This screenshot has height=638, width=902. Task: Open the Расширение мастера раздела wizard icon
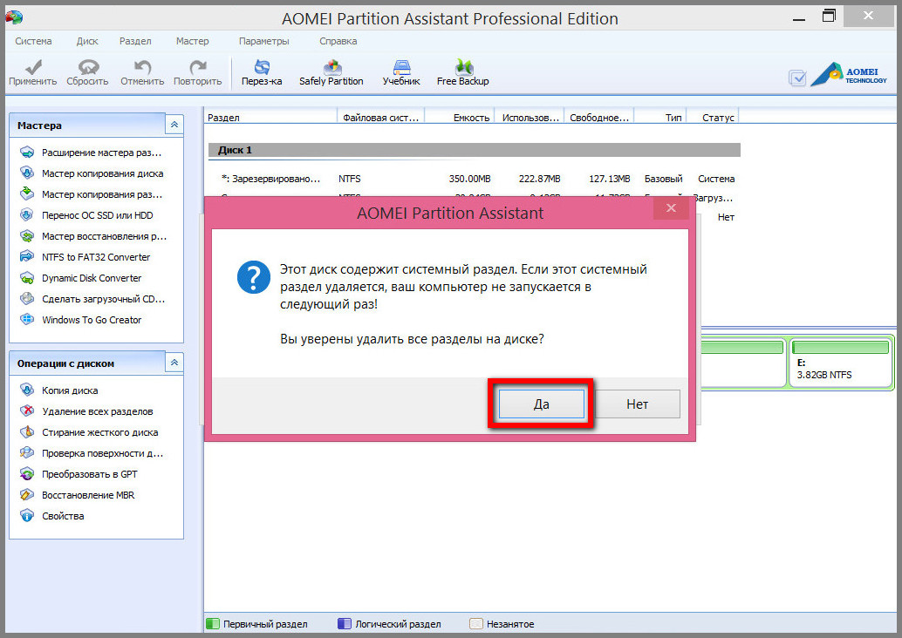pyautogui.click(x=27, y=153)
